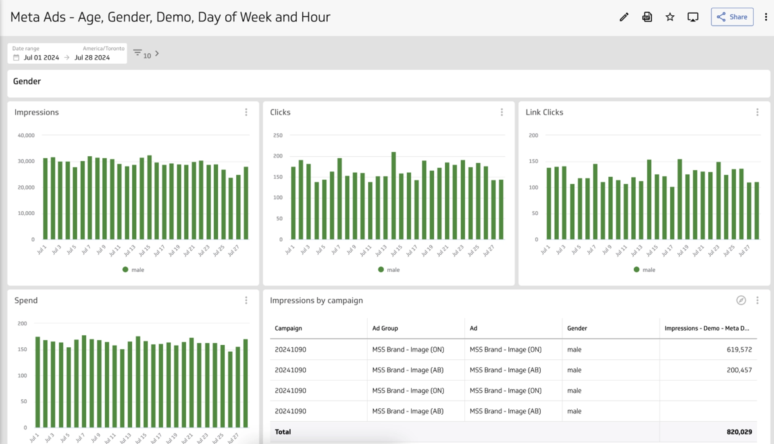
Task: Click the PDF export icon
Action: point(647,17)
